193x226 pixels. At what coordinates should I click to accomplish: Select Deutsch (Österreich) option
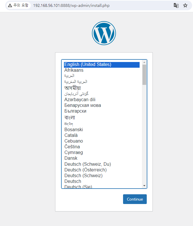[x=102, y=170]
